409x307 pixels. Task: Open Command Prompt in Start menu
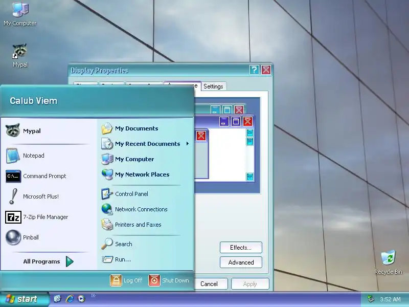[x=49, y=176]
